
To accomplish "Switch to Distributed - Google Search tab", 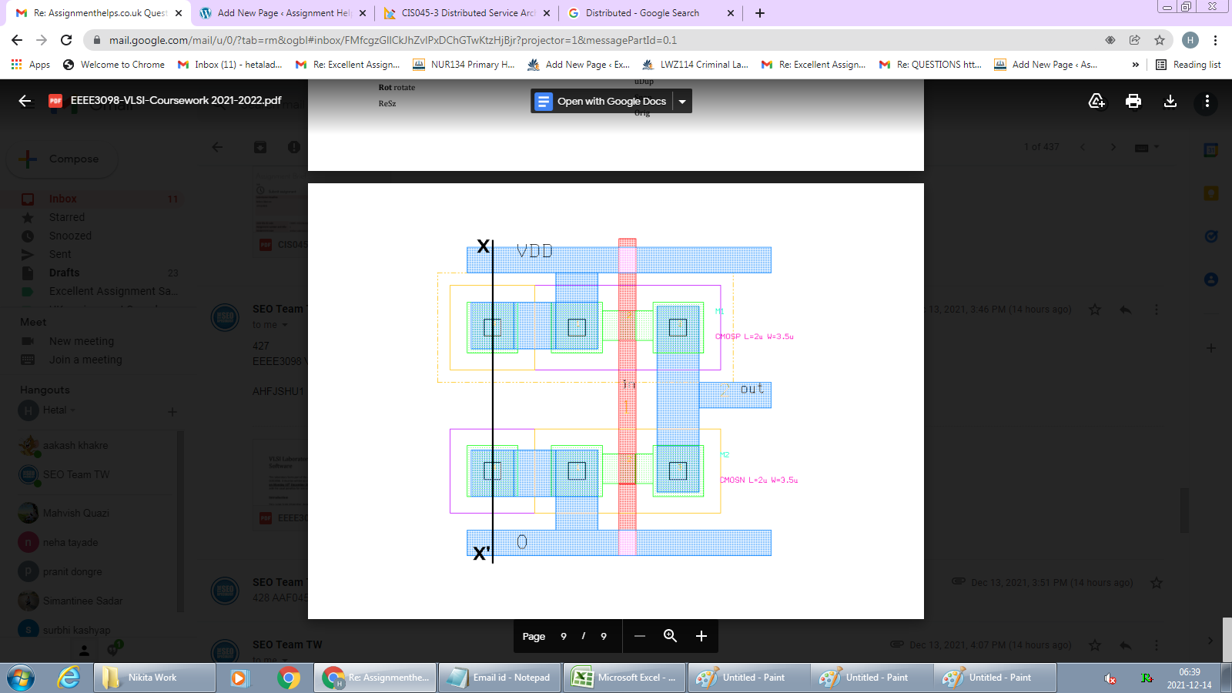I will tap(651, 13).
